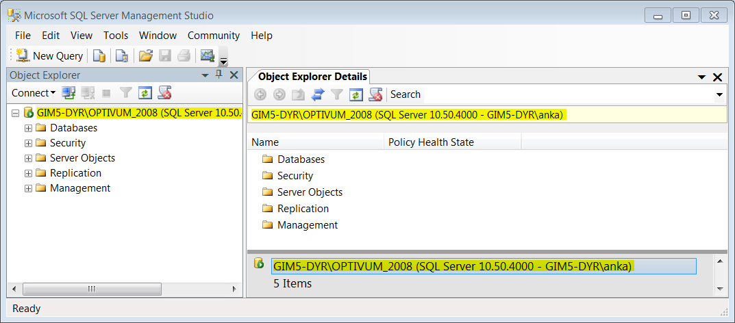Expand the Databases tree node
Viewport: 735px width, 323px height.
point(28,128)
